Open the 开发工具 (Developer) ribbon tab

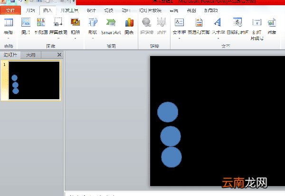(69, 10)
